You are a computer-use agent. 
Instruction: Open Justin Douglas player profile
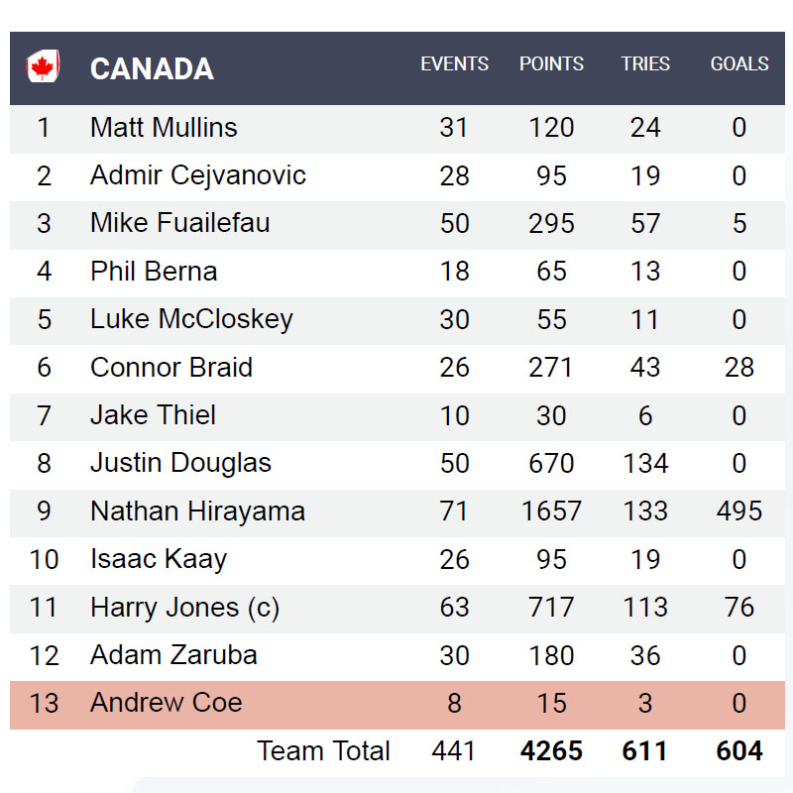180,463
